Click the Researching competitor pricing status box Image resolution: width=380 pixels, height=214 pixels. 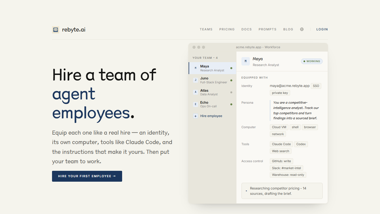[x=282, y=191]
